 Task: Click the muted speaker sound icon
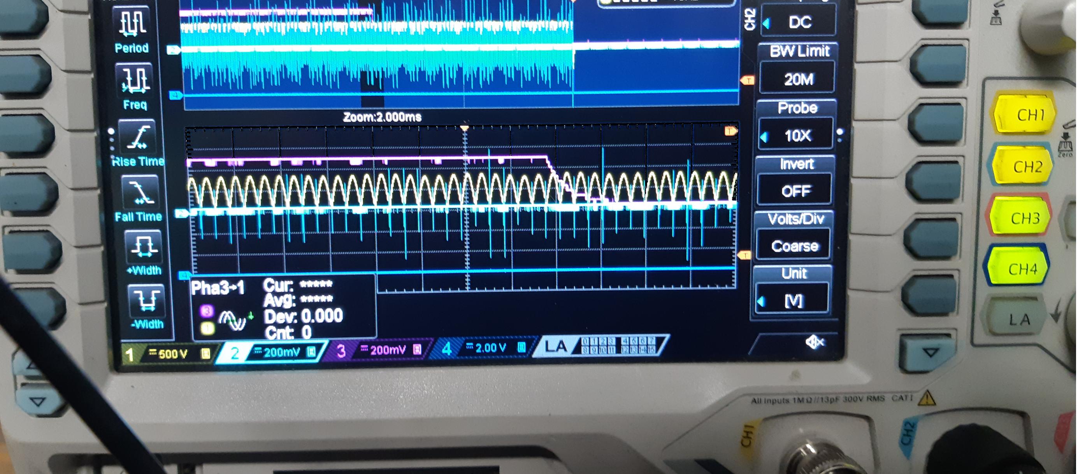pyautogui.click(x=815, y=342)
